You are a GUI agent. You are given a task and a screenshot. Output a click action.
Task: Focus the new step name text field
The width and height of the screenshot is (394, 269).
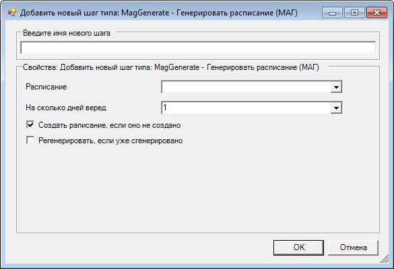(198, 48)
